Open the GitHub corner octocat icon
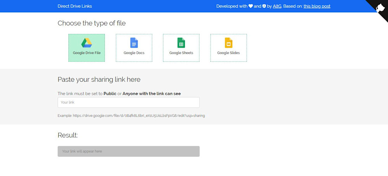 click(x=380, y=8)
